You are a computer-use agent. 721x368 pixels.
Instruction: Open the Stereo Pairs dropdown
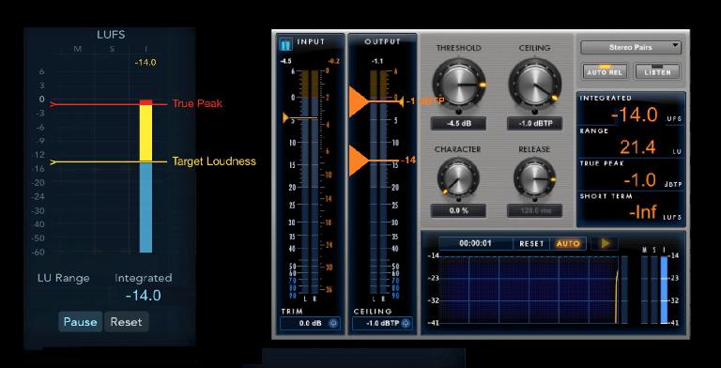click(631, 47)
